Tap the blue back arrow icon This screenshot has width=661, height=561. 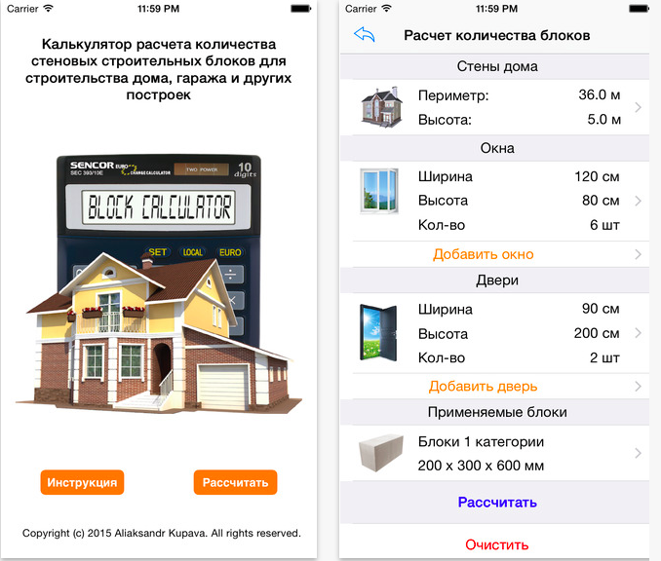pyautogui.click(x=365, y=34)
